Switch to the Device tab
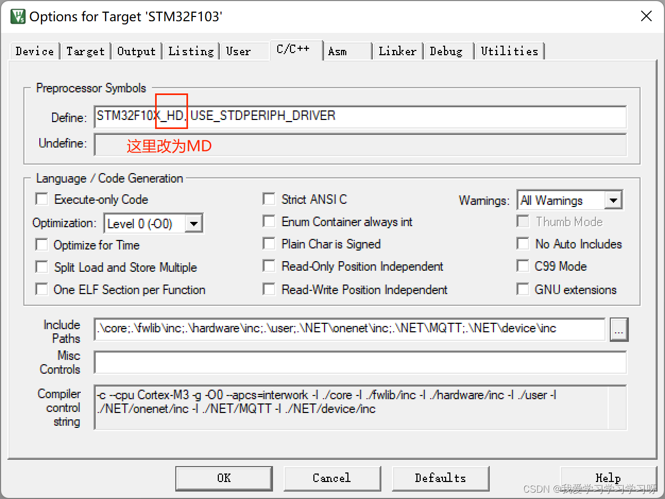This screenshot has width=665, height=499. pos(34,51)
